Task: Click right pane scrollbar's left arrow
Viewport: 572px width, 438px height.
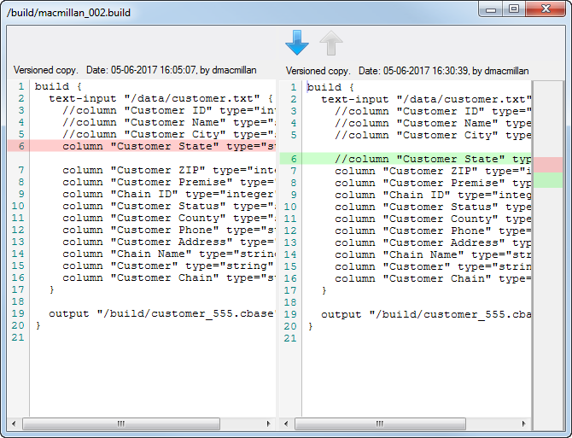Action: coord(286,424)
